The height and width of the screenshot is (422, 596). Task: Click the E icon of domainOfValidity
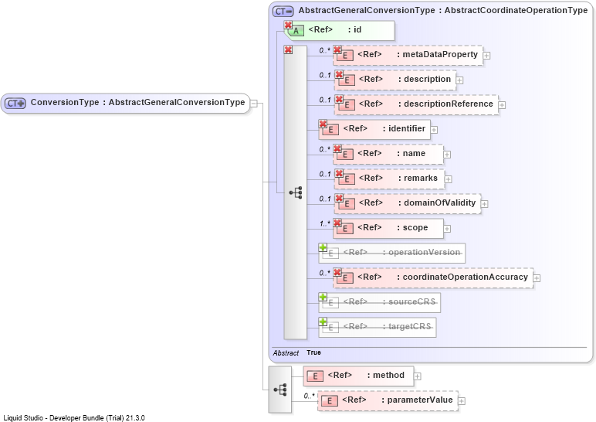(x=347, y=204)
